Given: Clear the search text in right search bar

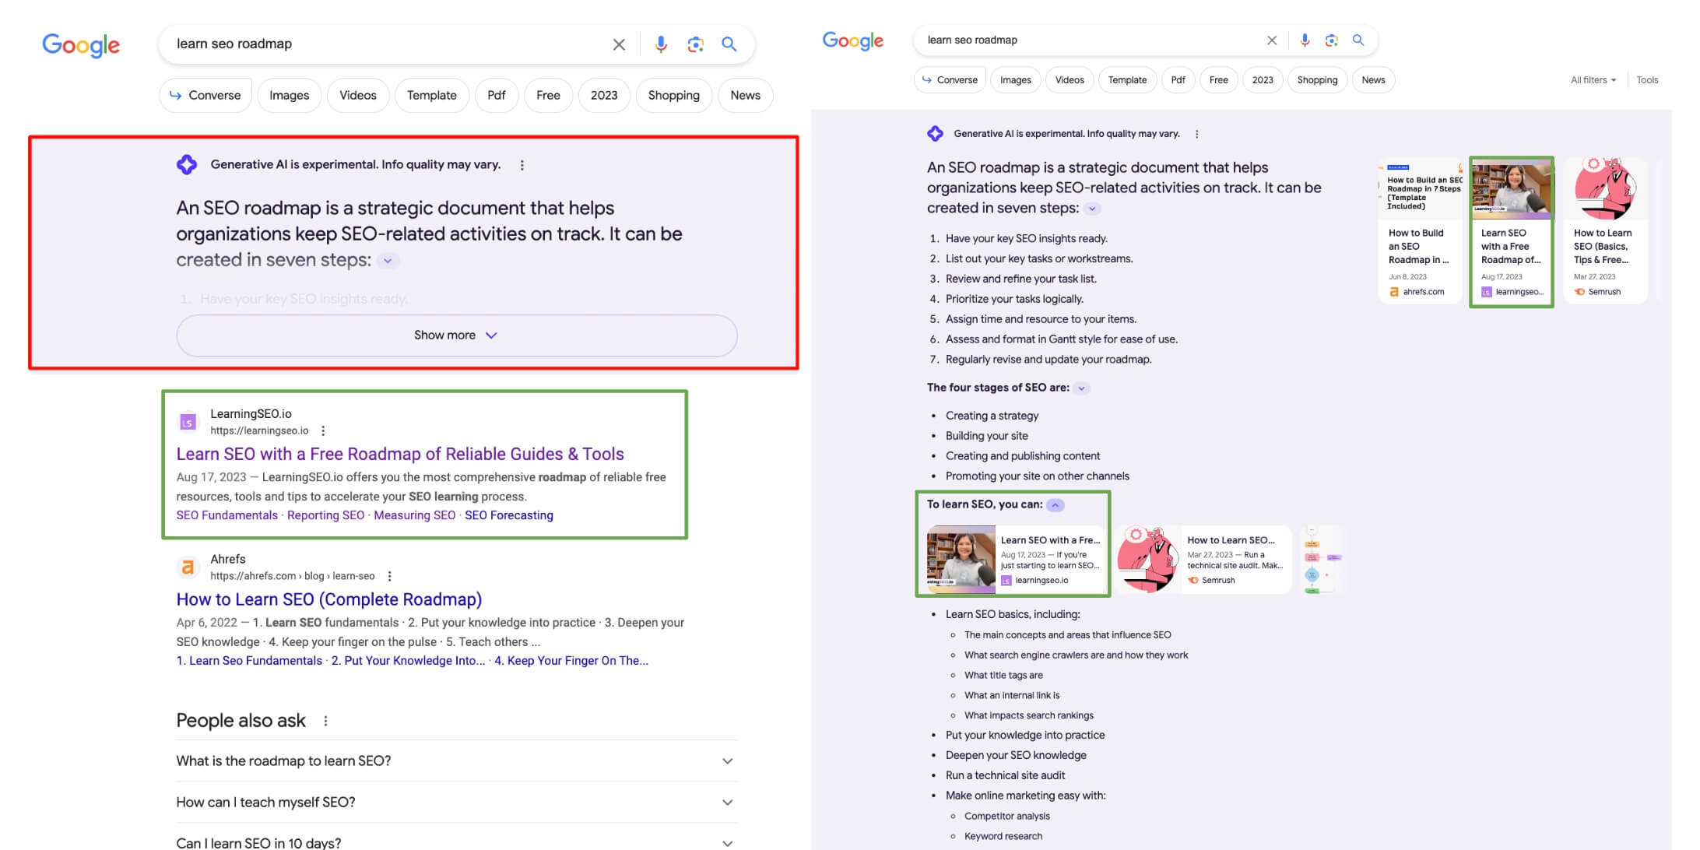Looking at the screenshot, I should pyautogui.click(x=1272, y=40).
